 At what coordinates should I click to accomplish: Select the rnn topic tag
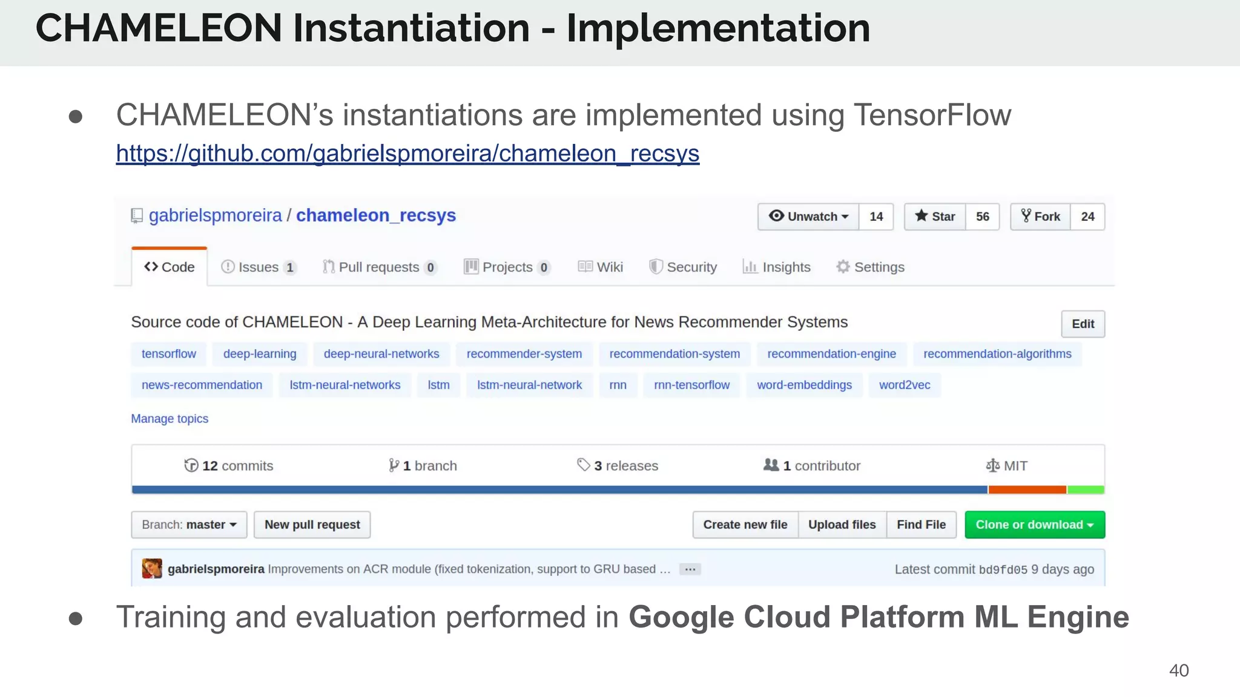[618, 385]
